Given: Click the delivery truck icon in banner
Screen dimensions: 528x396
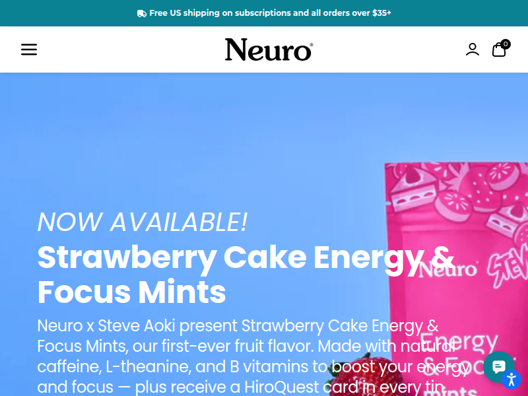Looking at the screenshot, I should point(142,13).
